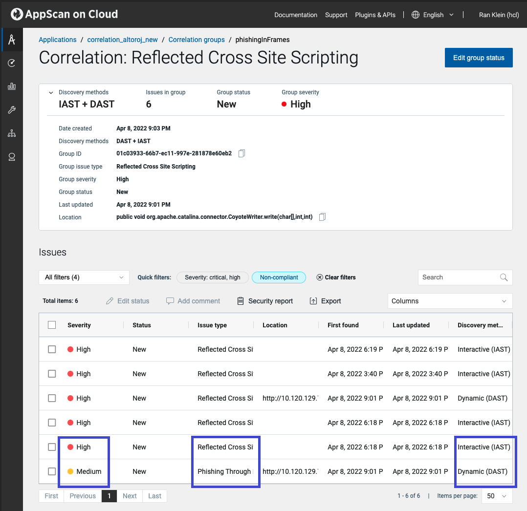Open the All filters (4) dropdown
Screen dimensions: 527x511
pos(84,277)
